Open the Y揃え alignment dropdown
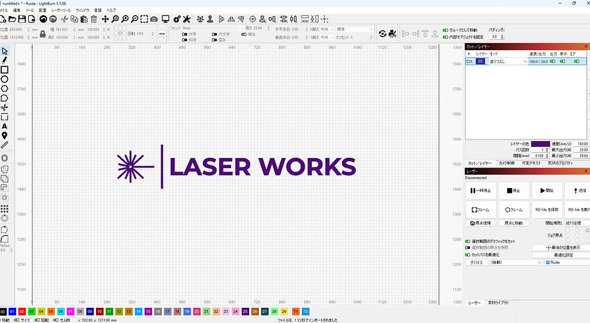590x323 pixels. pos(327,37)
